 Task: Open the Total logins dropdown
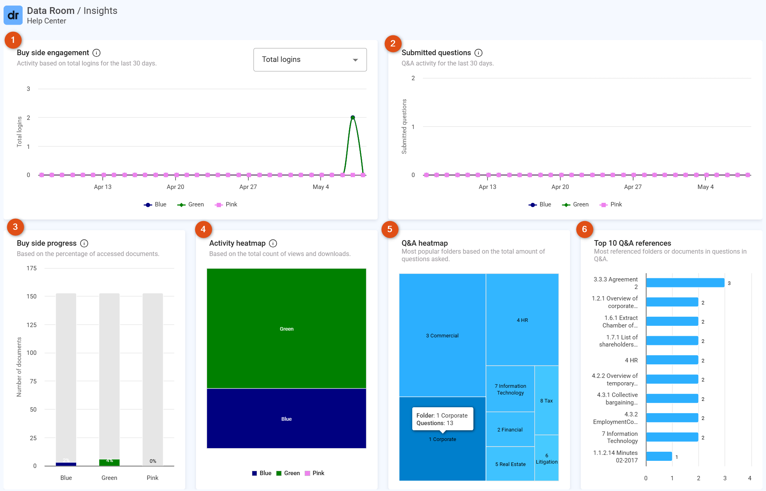click(310, 60)
